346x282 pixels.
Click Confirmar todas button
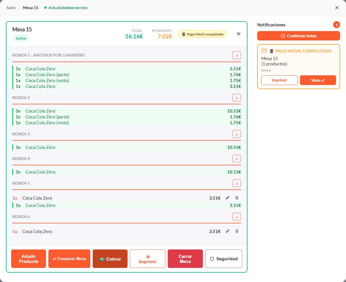pos(298,36)
